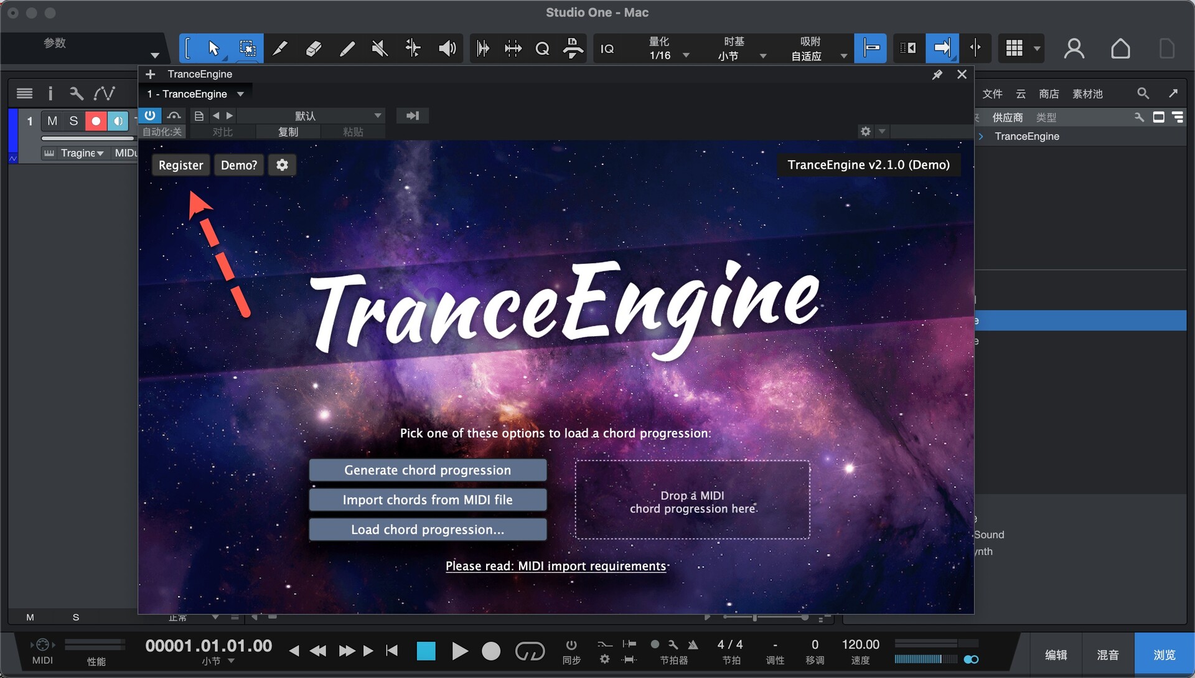Expand the TranceEngine browser folder
This screenshot has width=1195, height=678.
pyautogui.click(x=981, y=136)
